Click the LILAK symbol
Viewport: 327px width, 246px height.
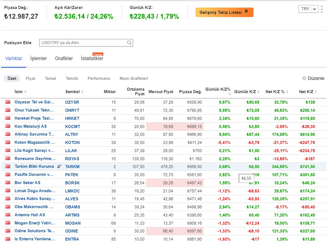[x=71, y=151]
